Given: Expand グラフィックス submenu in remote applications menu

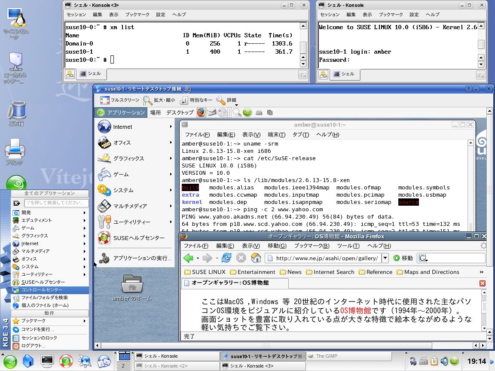Looking at the screenshot, I should [x=135, y=158].
